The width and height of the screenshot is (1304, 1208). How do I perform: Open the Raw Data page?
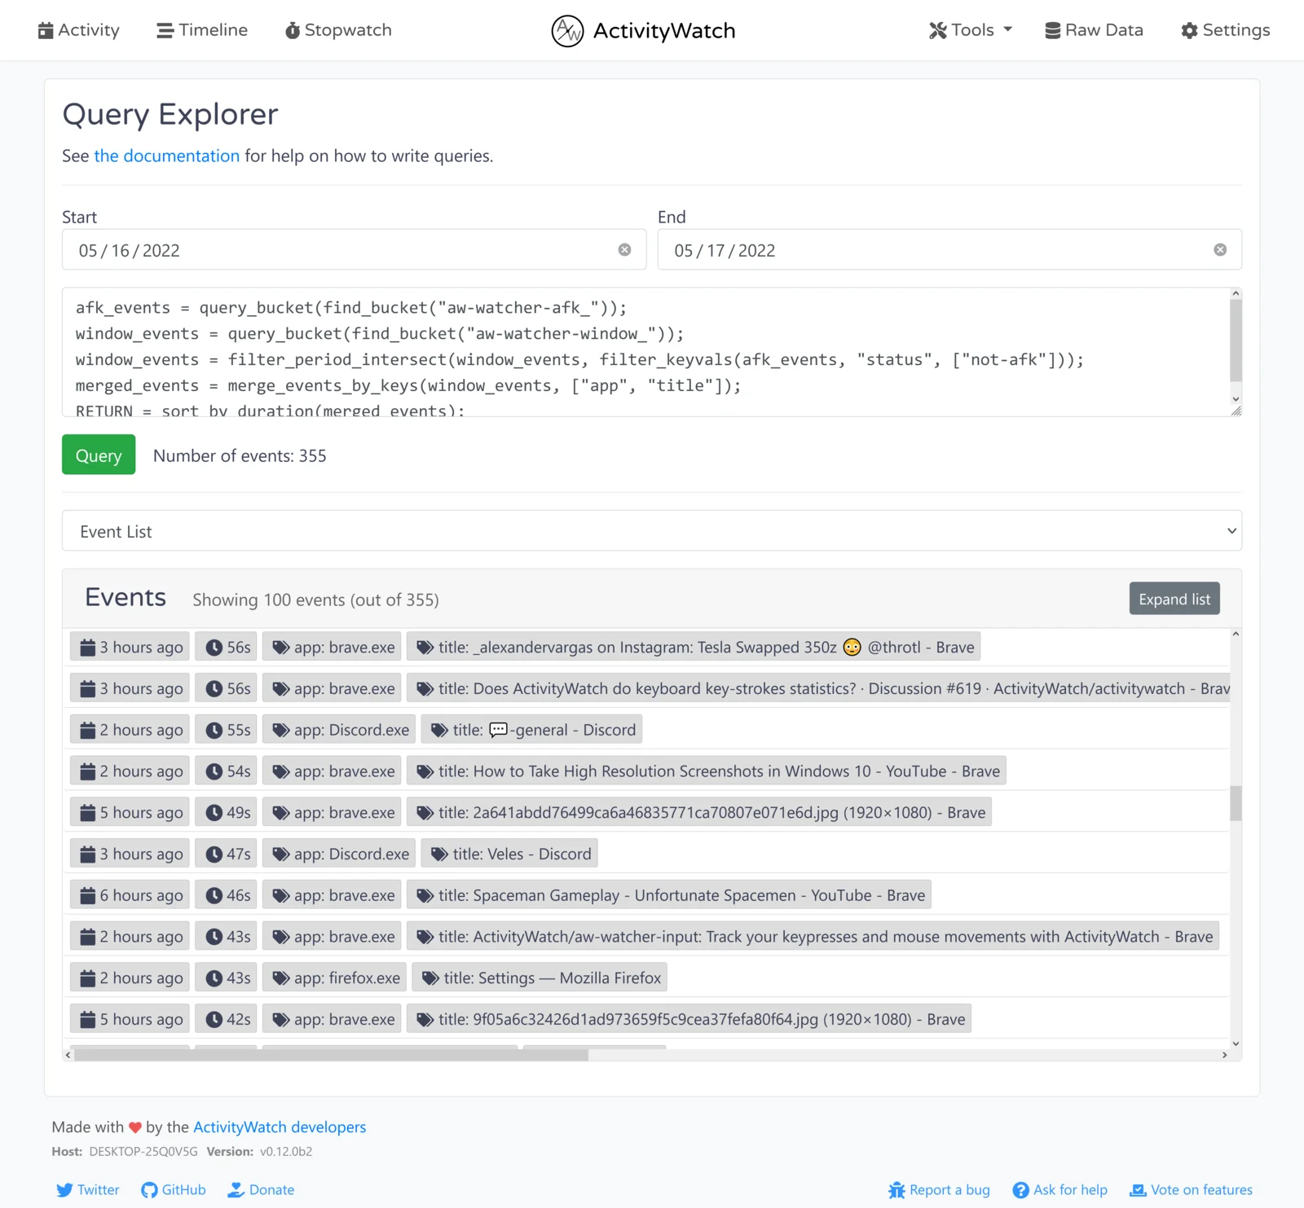tap(1094, 30)
